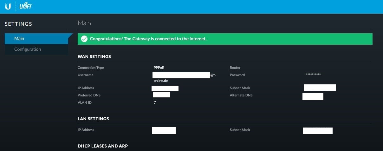Click the PPPoE connection type value

pyautogui.click(x=159, y=68)
